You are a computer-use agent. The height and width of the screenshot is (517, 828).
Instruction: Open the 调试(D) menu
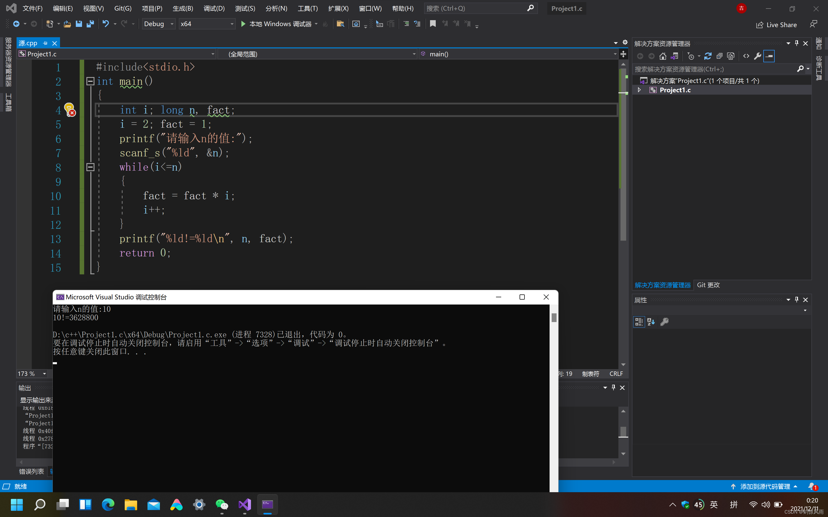pyautogui.click(x=214, y=8)
